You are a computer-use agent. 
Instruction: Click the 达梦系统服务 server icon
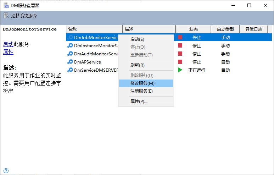coord(6,16)
